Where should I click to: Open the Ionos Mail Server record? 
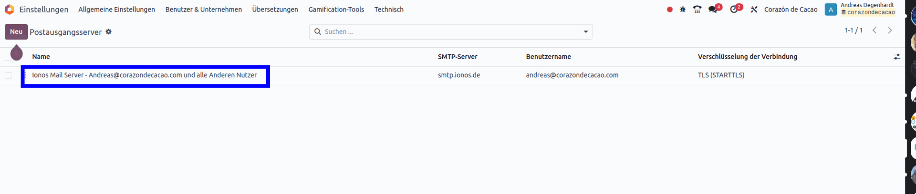coord(144,75)
